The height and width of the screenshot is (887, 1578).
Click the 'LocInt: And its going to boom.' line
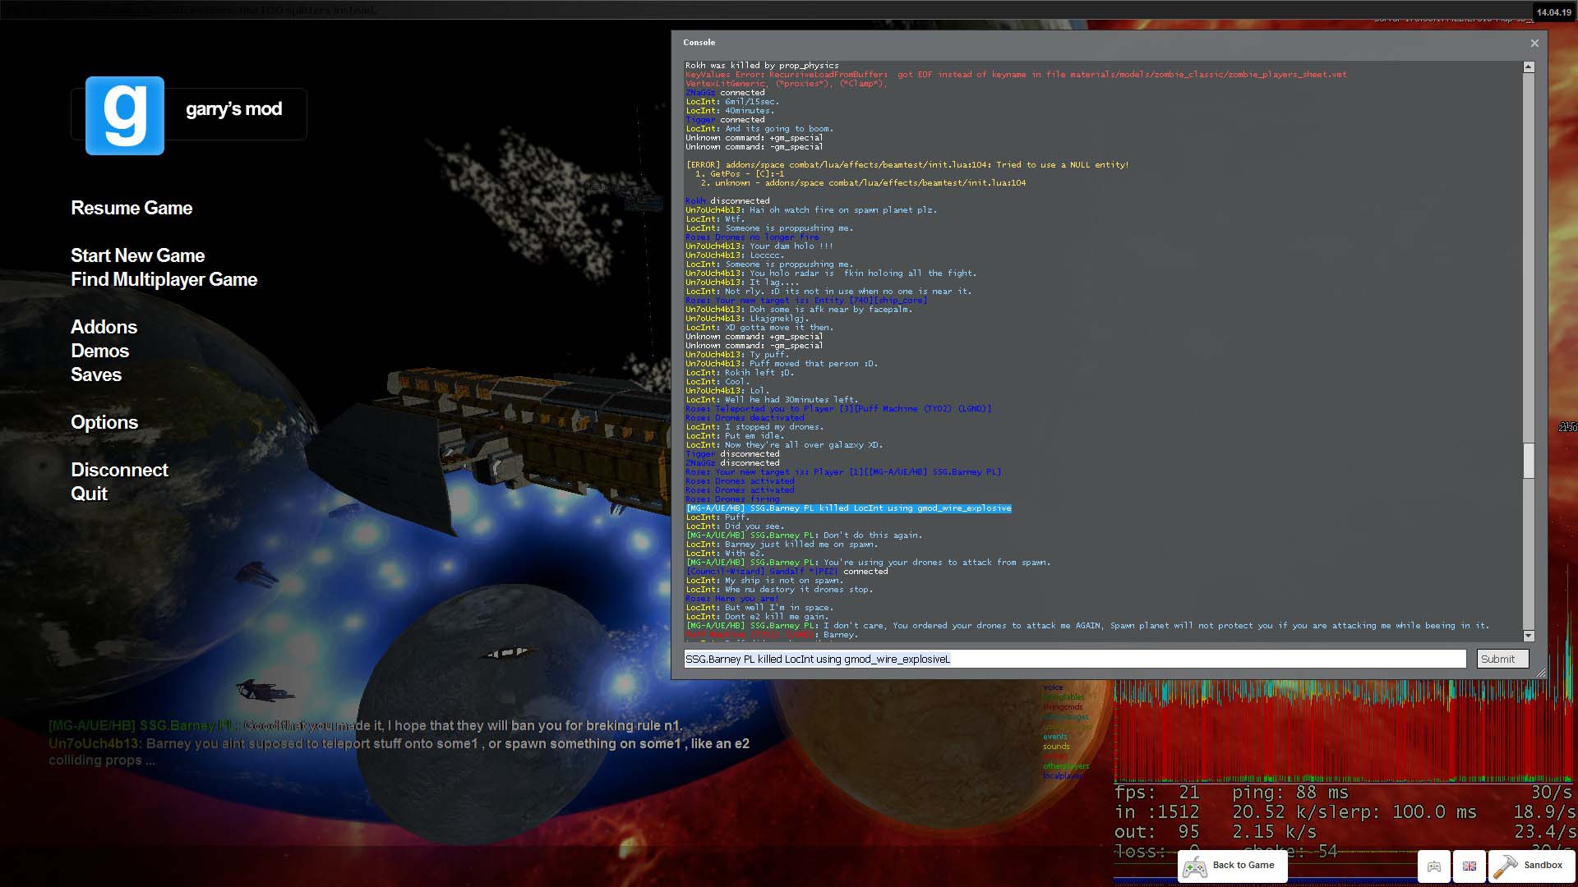click(759, 129)
